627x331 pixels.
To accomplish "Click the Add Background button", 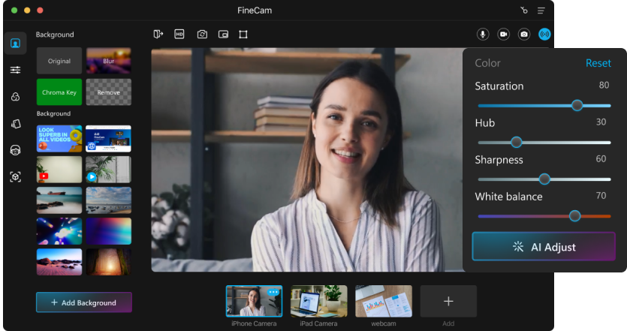I will click(84, 302).
